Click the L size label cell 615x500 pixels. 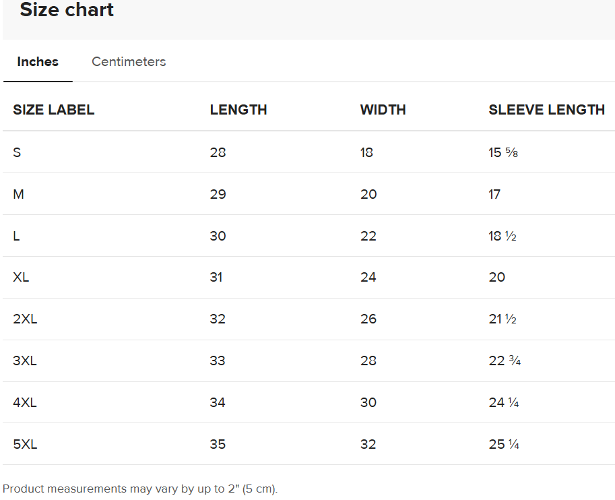pyautogui.click(x=16, y=236)
